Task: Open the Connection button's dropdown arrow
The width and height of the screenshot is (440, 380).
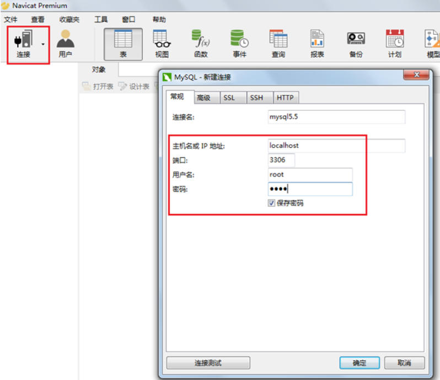Action: 43,44
